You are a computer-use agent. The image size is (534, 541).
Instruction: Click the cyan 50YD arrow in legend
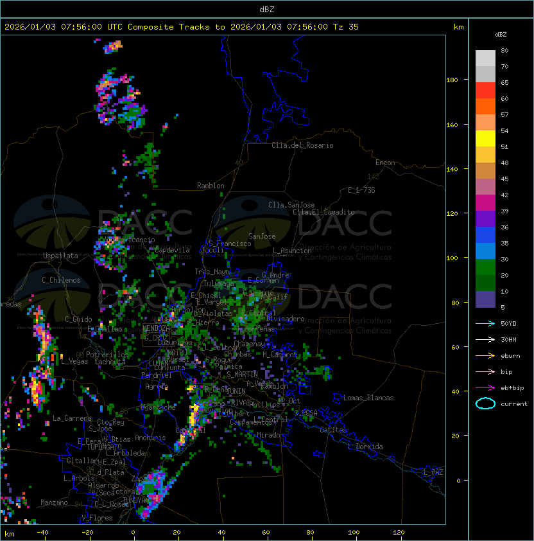point(485,323)
